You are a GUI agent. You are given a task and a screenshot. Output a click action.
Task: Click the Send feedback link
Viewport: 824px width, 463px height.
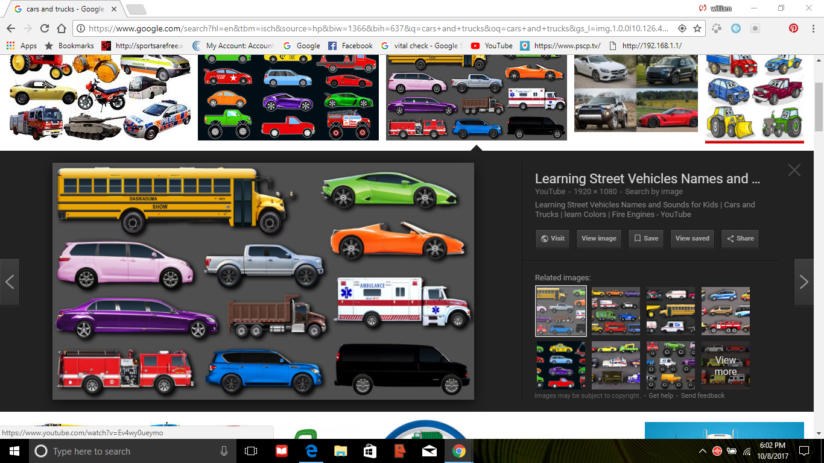pyautogui.click(x=703, y=395)
